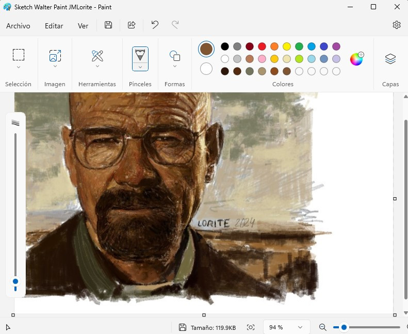Pick the sky blue color swatch
408x334 pixels.
pos(312,46)
